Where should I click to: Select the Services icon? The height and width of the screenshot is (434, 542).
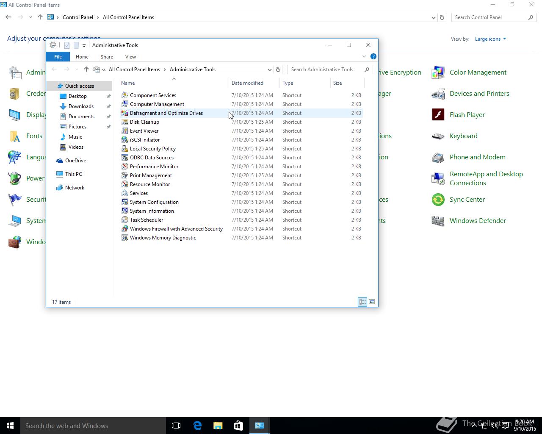(124, 193)
